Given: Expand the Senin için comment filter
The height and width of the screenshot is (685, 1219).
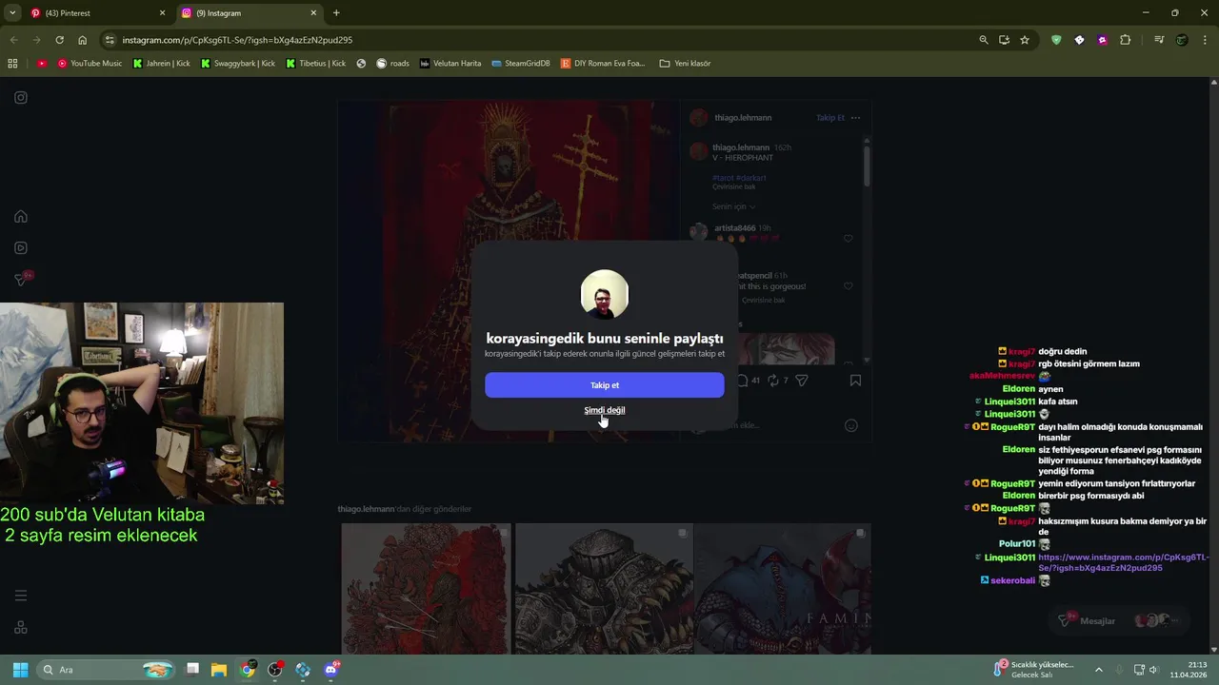Looking at the screenshot, I should tap(734, 206).
